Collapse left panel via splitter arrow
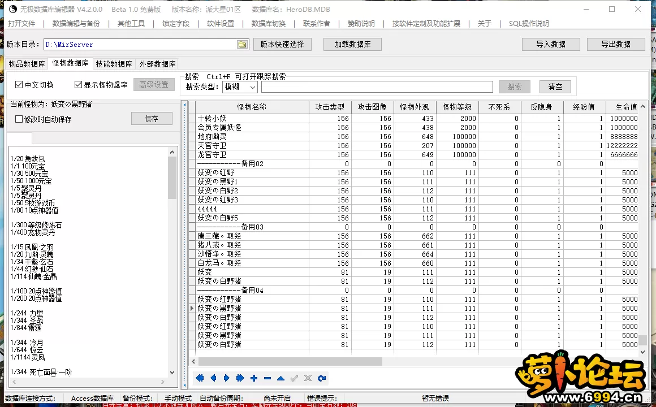Image resolution: width=656 pixels, height=407 pixels. click(184, 105)
